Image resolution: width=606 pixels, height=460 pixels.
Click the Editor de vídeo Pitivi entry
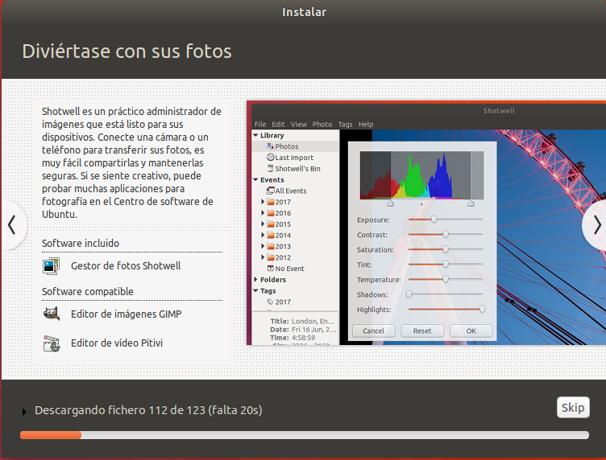(117, 343)
